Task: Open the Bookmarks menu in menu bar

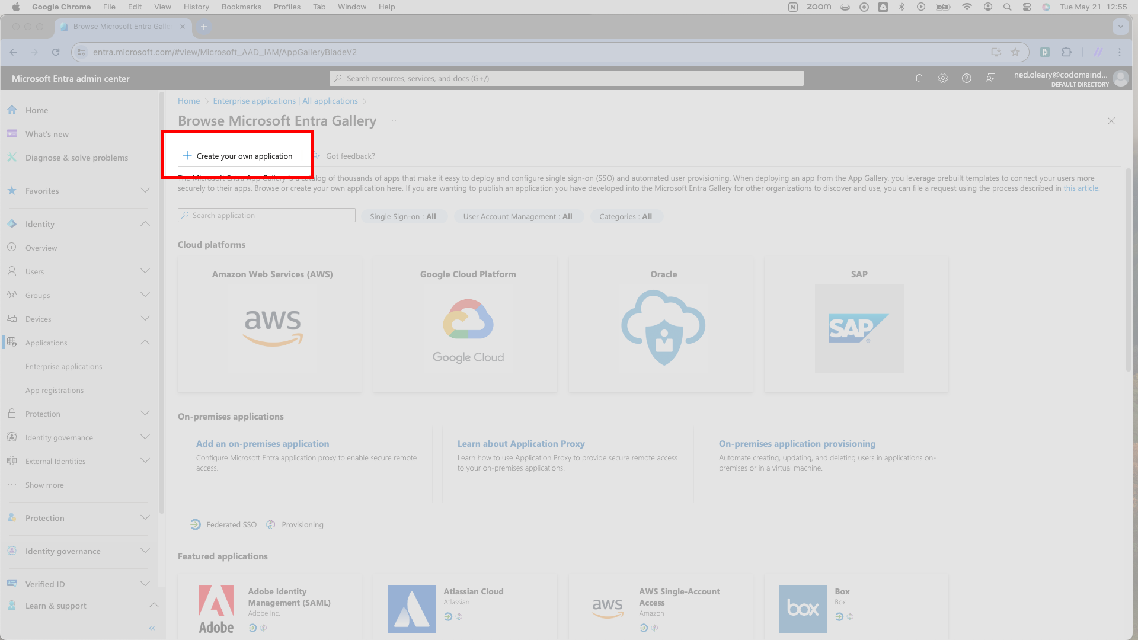Action: tap(241, 7)
